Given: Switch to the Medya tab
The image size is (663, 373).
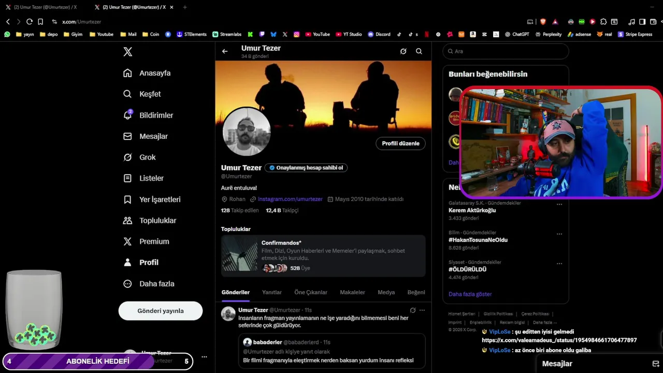Looking at the screenshot, I should point(386,292).
